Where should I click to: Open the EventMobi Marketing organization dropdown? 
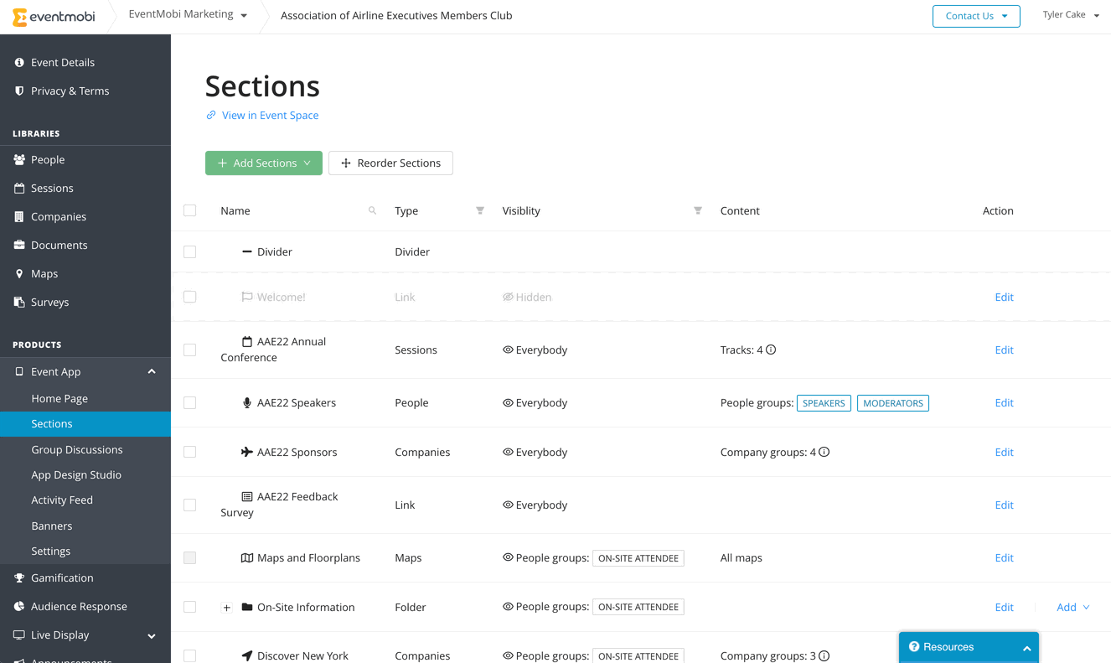pos(188,14)
